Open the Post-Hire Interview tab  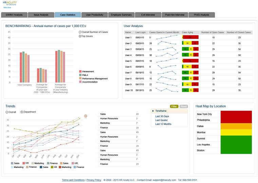(x=175, y=15)
